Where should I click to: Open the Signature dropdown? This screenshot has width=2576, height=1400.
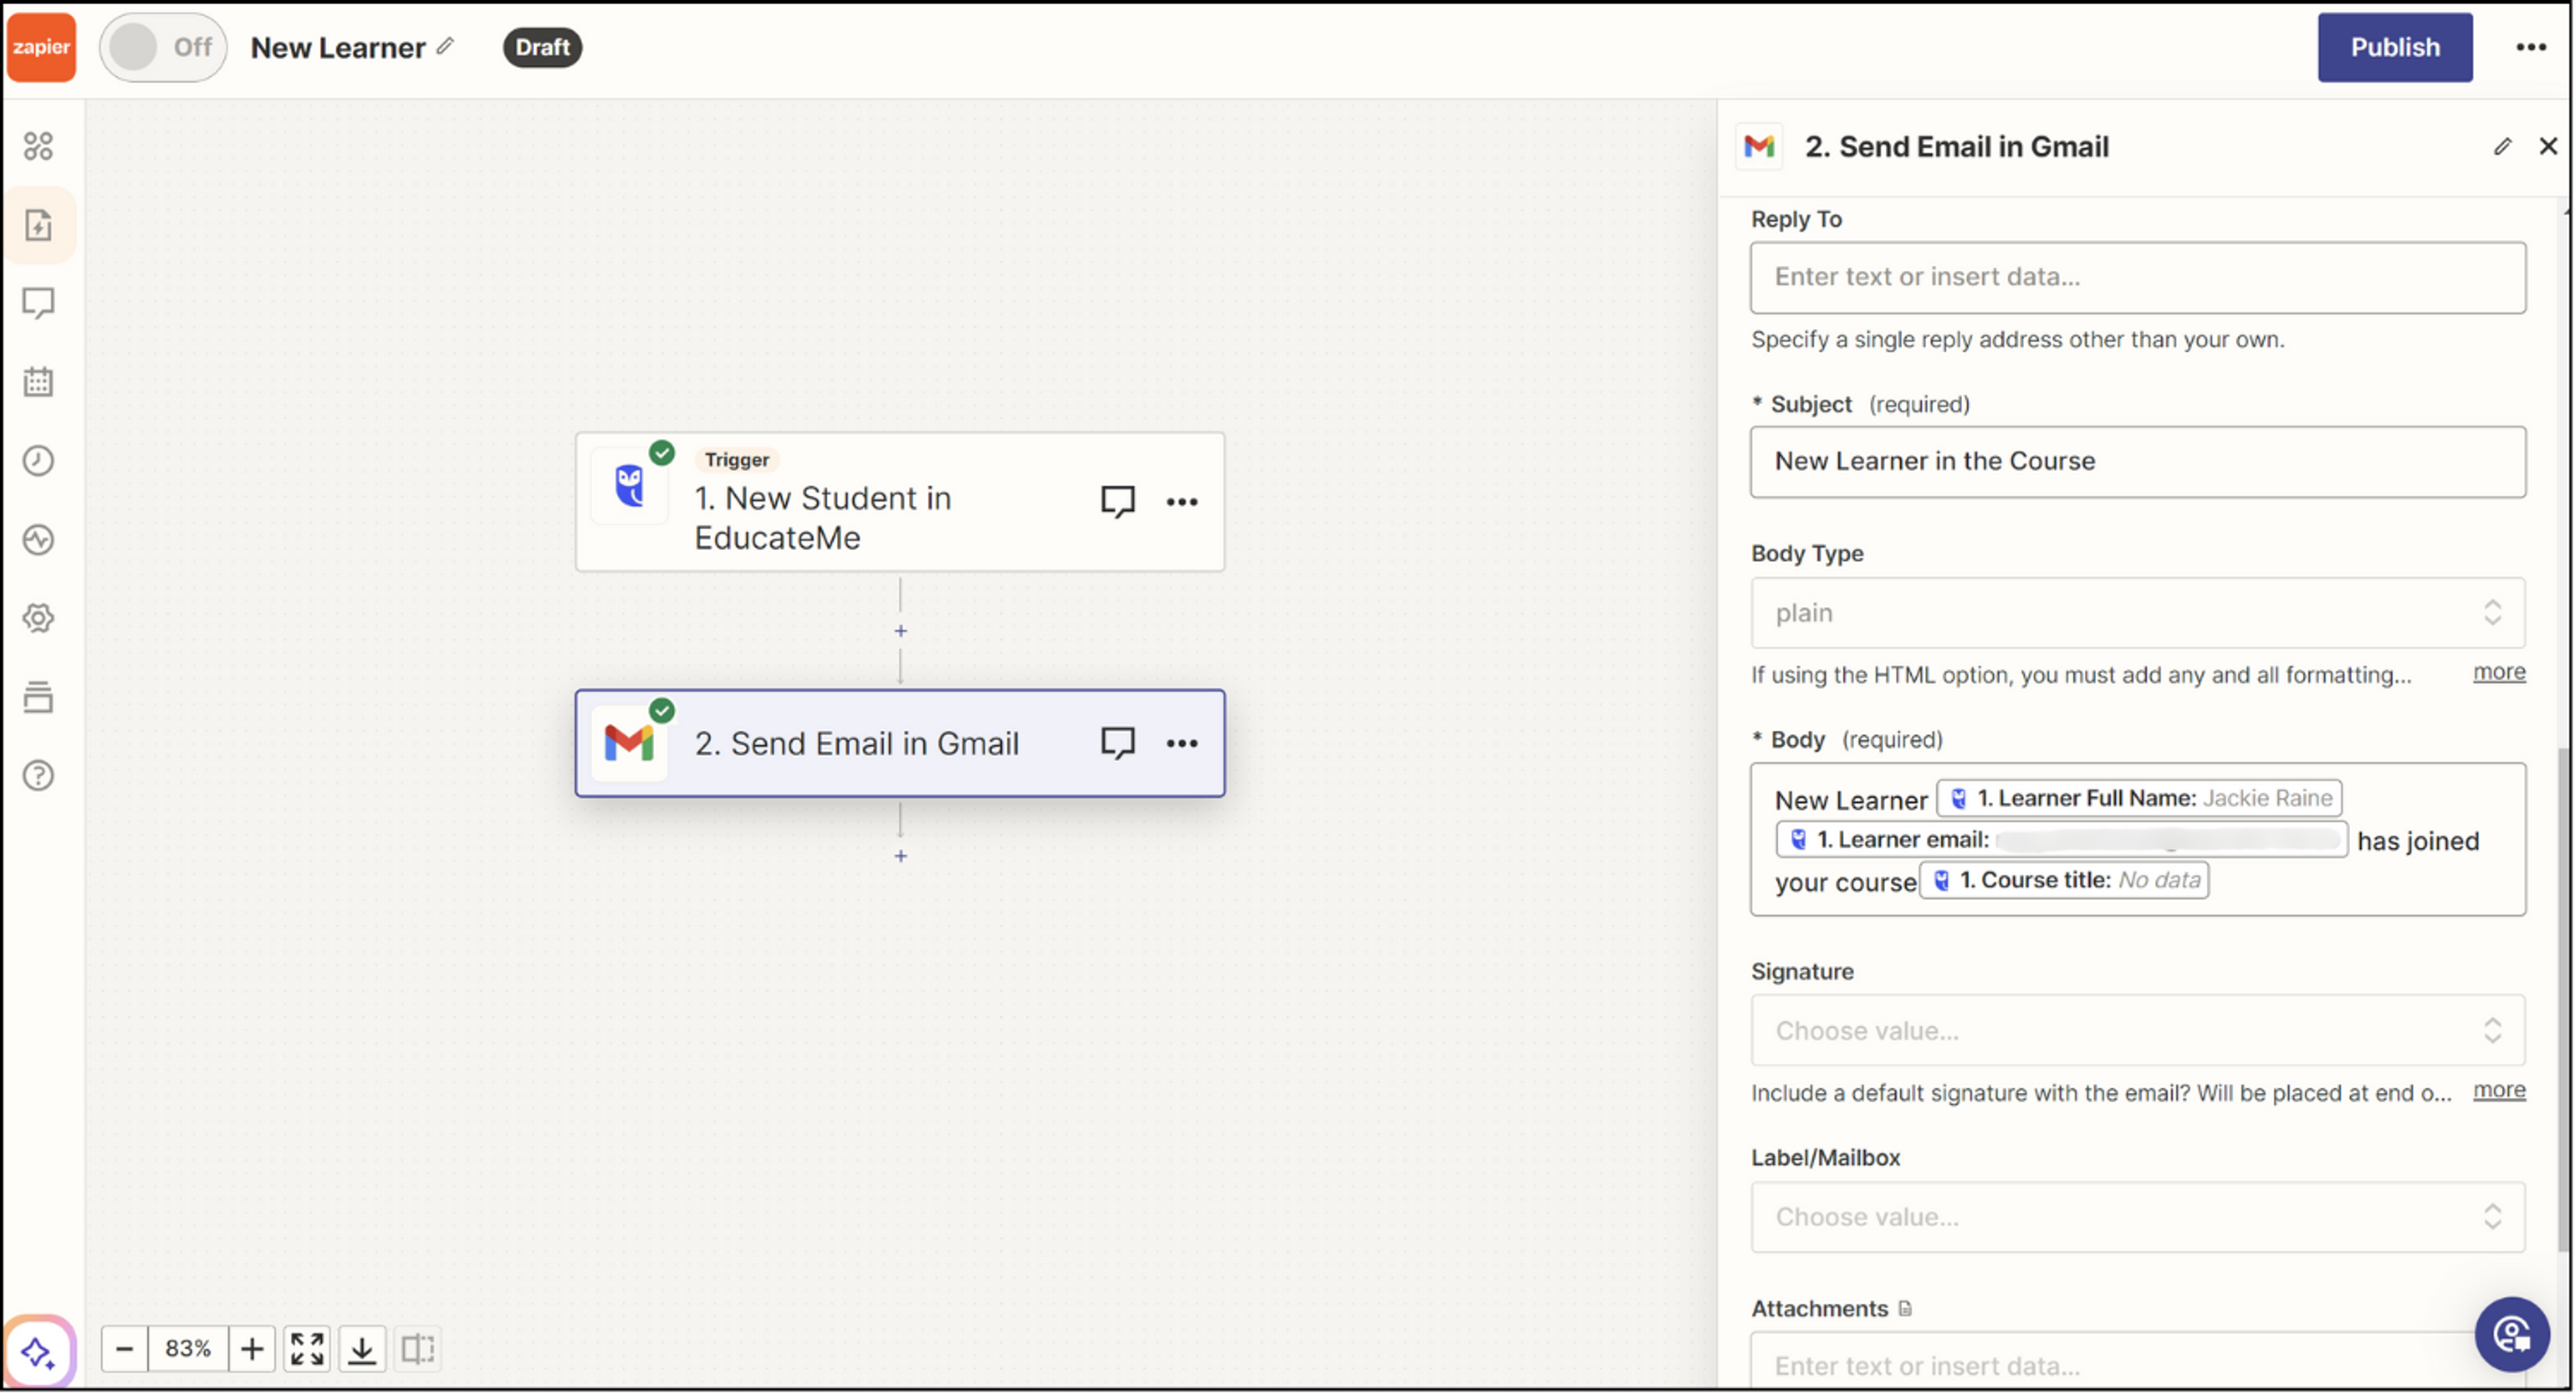coord(2137,1031)
